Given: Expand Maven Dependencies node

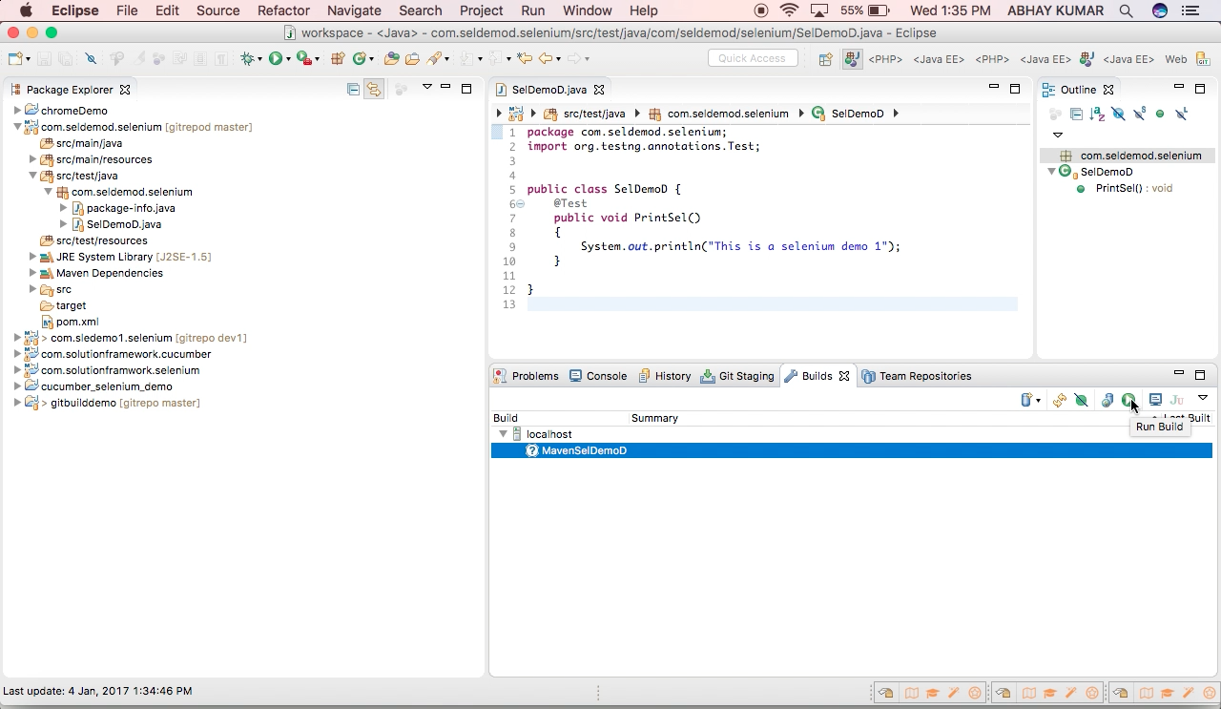Looking at the screenshot, I should tap(33, 273).
